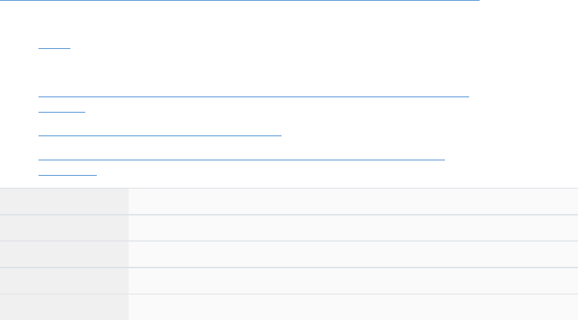Select the second table row's gray label cell
578x320 pixels.
(64, 228)
